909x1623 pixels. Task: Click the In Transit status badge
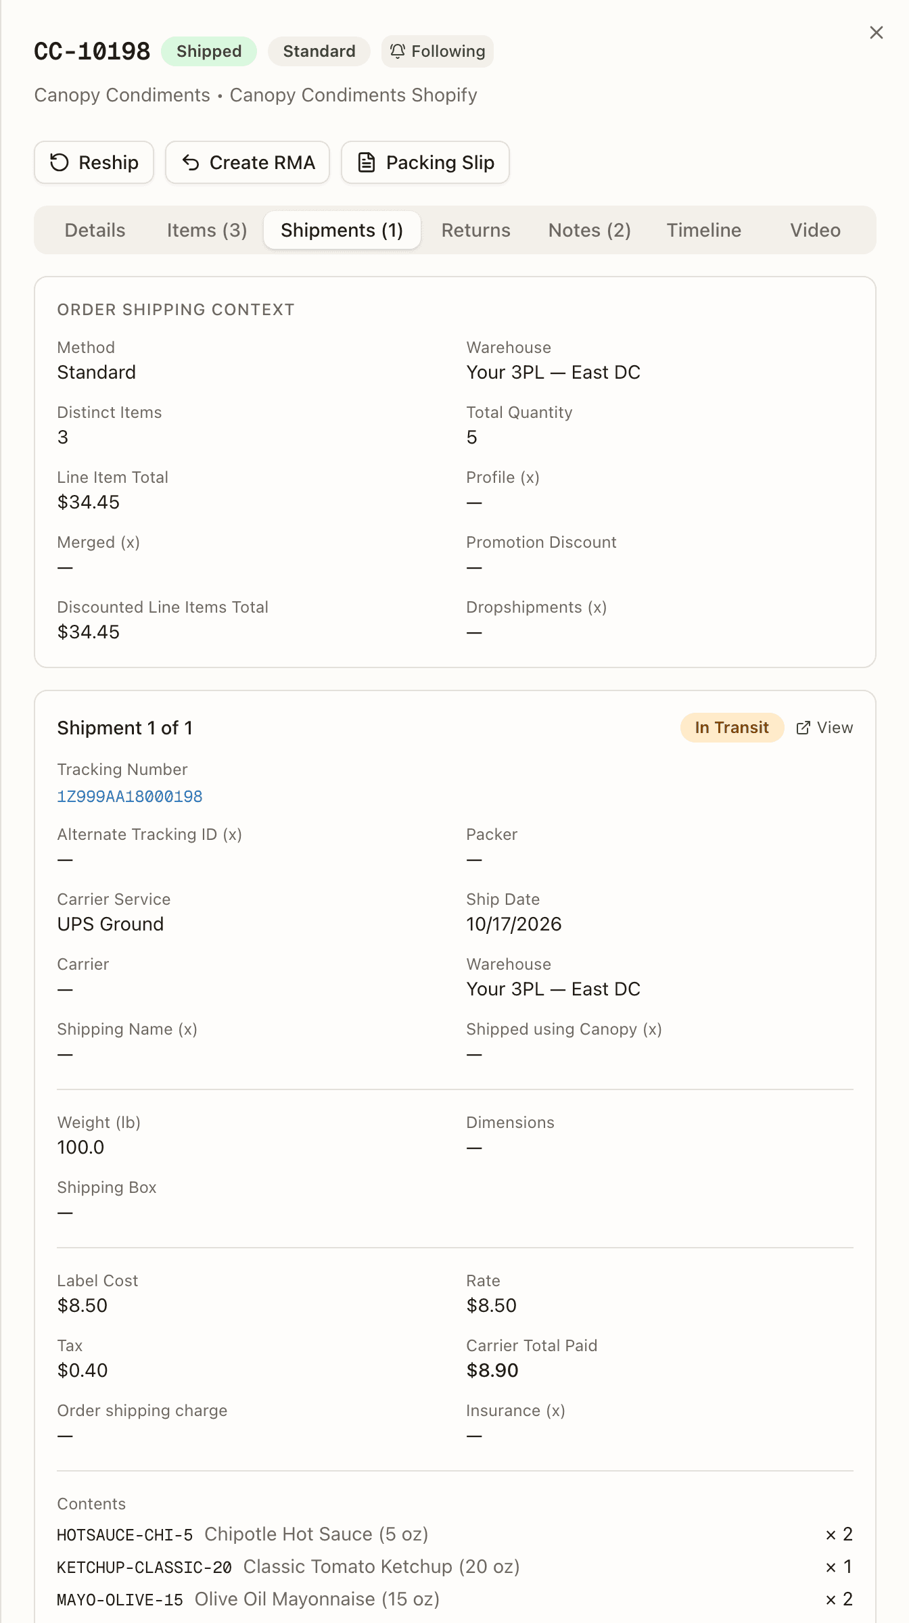732,728
